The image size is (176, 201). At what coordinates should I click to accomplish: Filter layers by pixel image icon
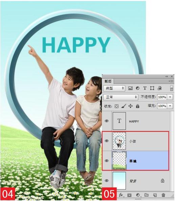[130, 88]
